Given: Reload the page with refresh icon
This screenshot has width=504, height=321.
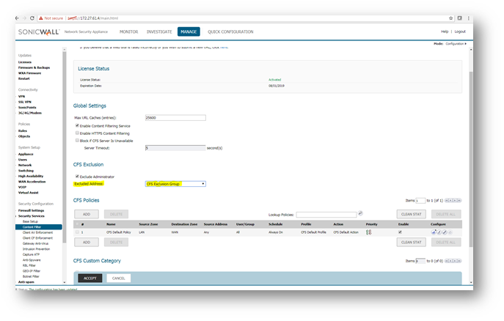Looking at the screenshot, I should 32,18.
